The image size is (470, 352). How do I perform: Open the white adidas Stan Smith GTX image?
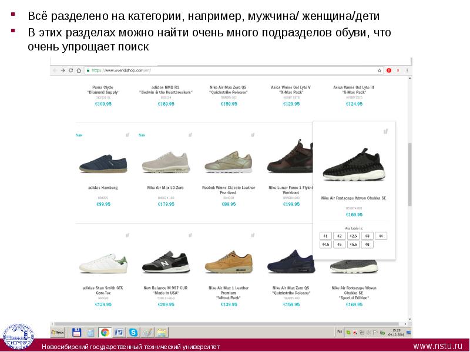point(103,263)
